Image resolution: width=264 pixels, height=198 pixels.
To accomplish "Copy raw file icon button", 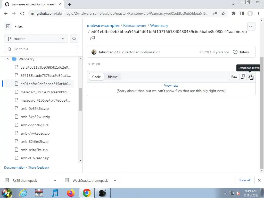I will (x=243, y=77).
